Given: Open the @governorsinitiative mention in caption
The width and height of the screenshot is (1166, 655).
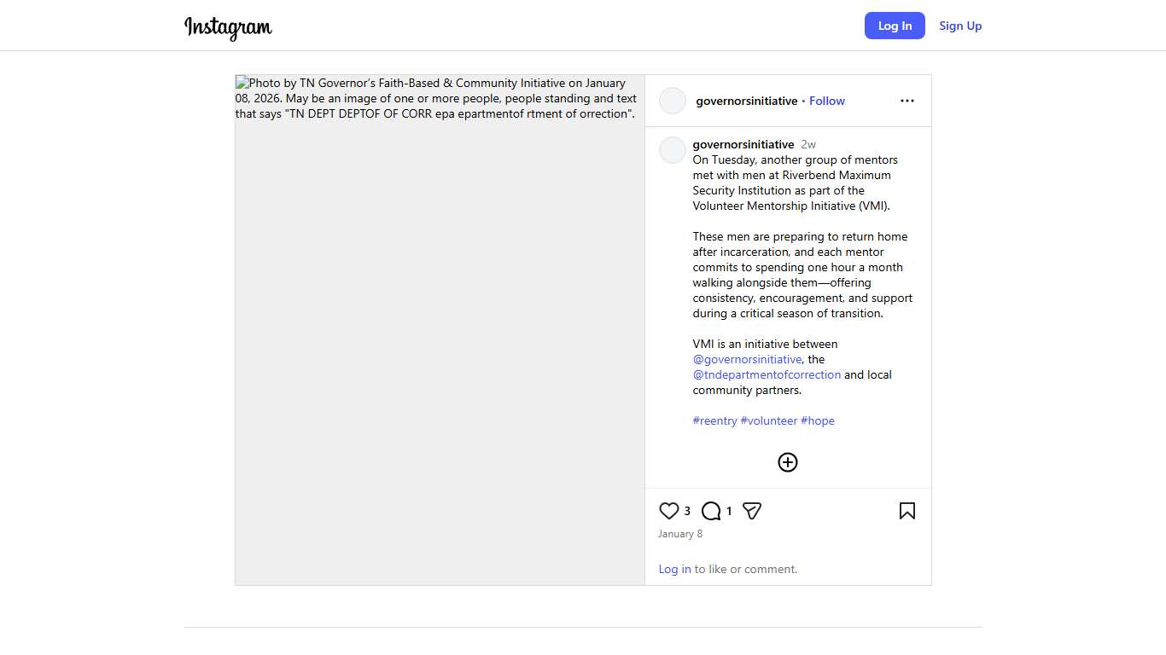Looking at the screenshot, I should point(747,359).
